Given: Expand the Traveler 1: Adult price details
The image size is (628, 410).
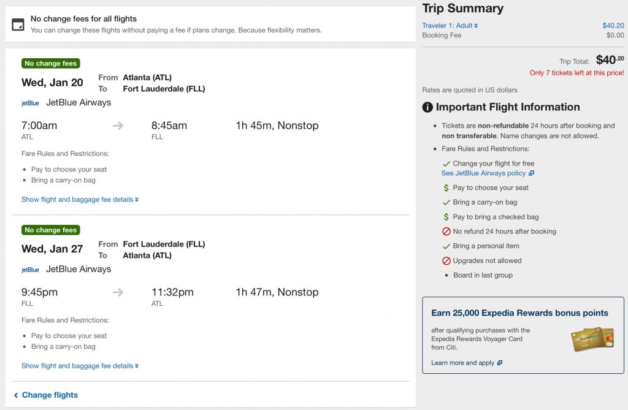Looking at the screenshot, I should click(x=450, y=26).
